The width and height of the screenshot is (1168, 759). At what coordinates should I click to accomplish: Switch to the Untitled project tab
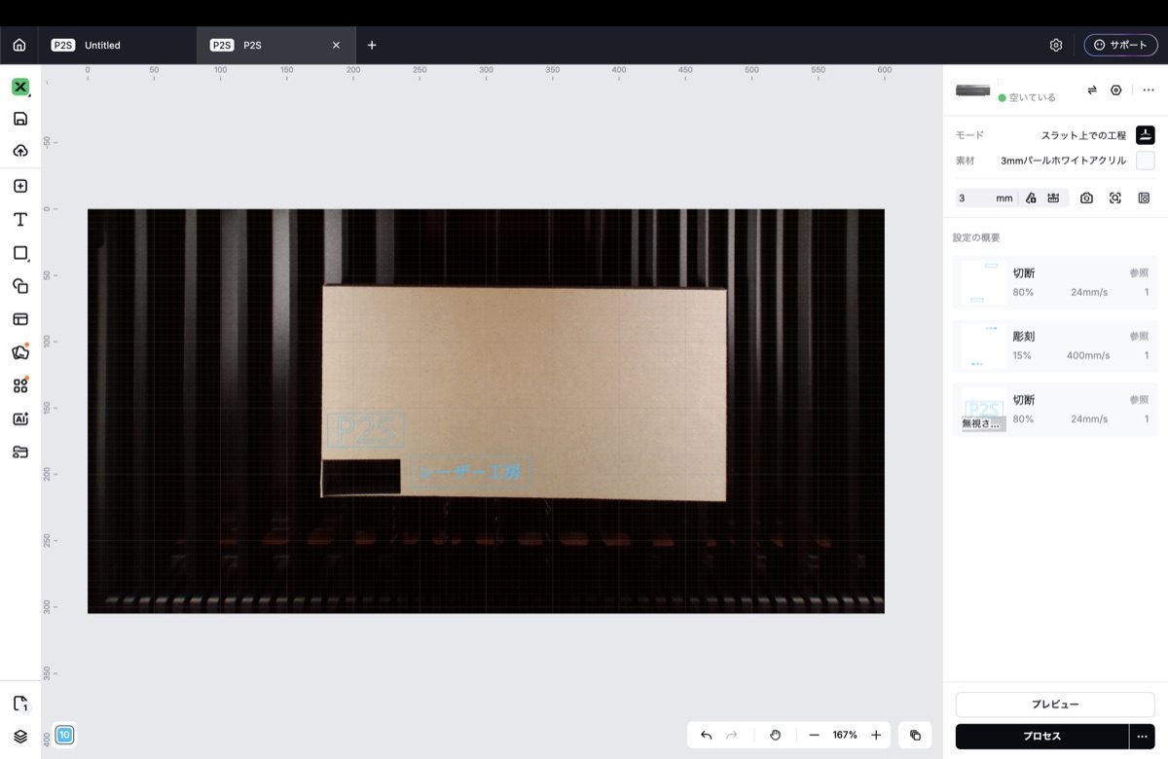point(117,45)
